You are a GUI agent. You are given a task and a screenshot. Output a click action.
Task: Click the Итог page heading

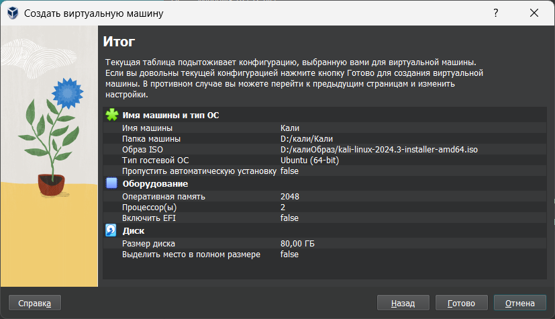tap(119, 42)
